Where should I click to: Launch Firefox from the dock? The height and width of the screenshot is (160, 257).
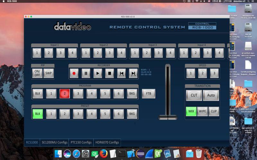click(x=103, y=154)
